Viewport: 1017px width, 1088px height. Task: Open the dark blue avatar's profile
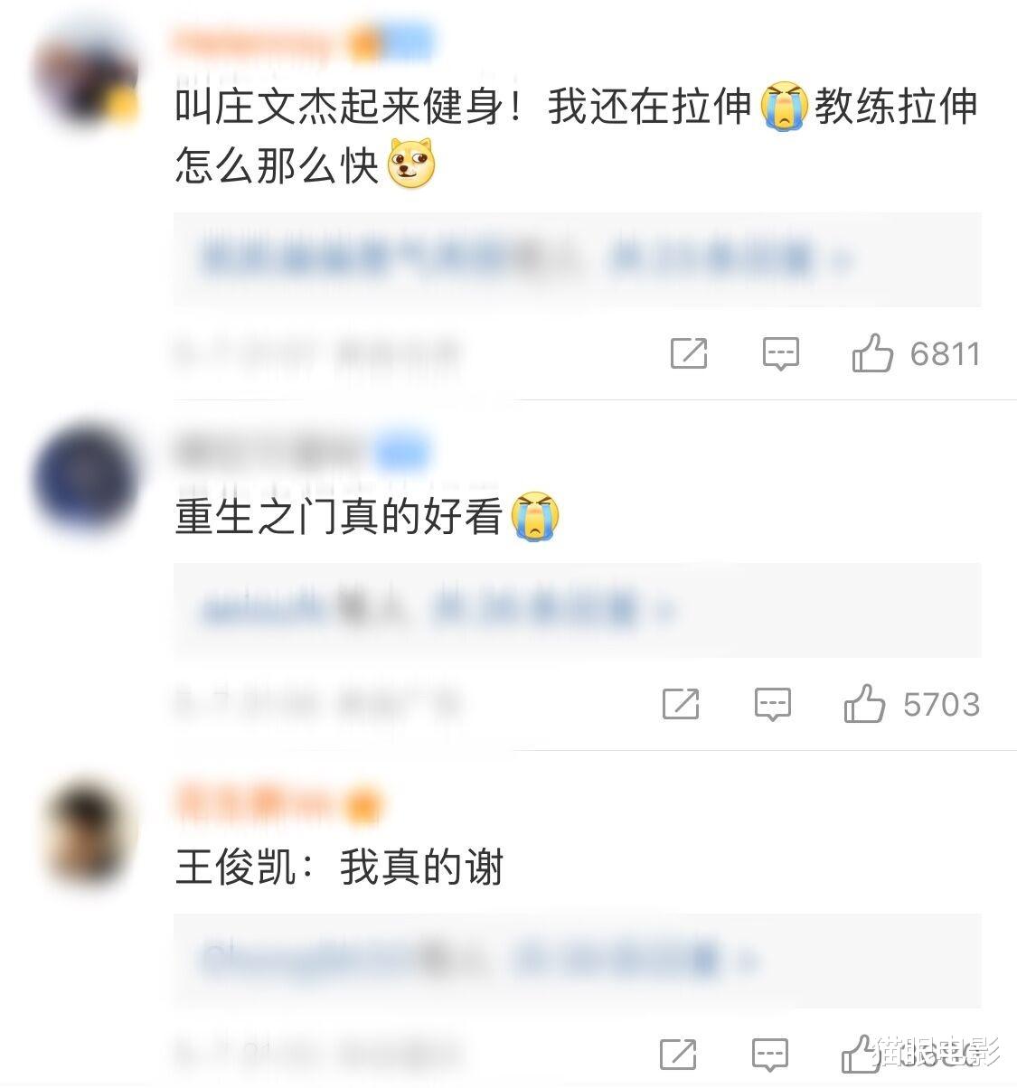(86, 476)
